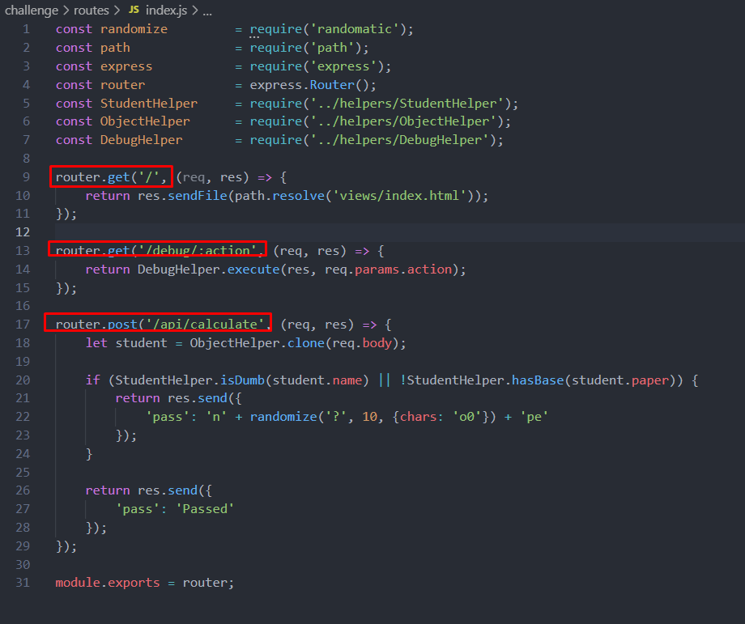745x624 pixels.
Task: Click 'o0' string on line 22
Action: (466, 417)
